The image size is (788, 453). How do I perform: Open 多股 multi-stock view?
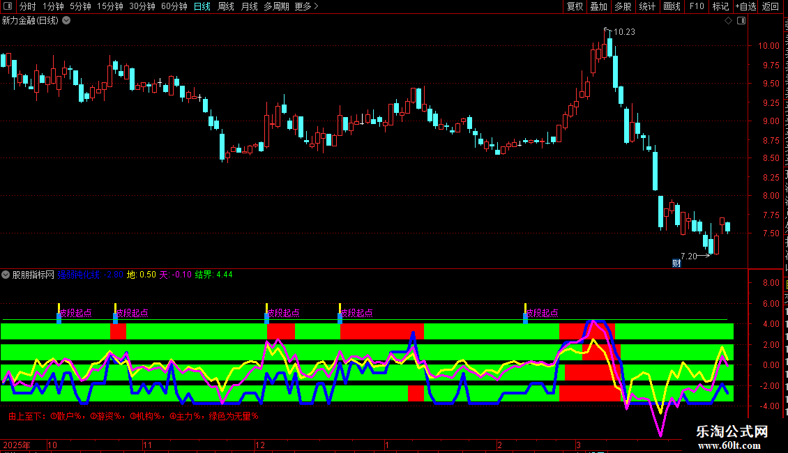point(623,6)
